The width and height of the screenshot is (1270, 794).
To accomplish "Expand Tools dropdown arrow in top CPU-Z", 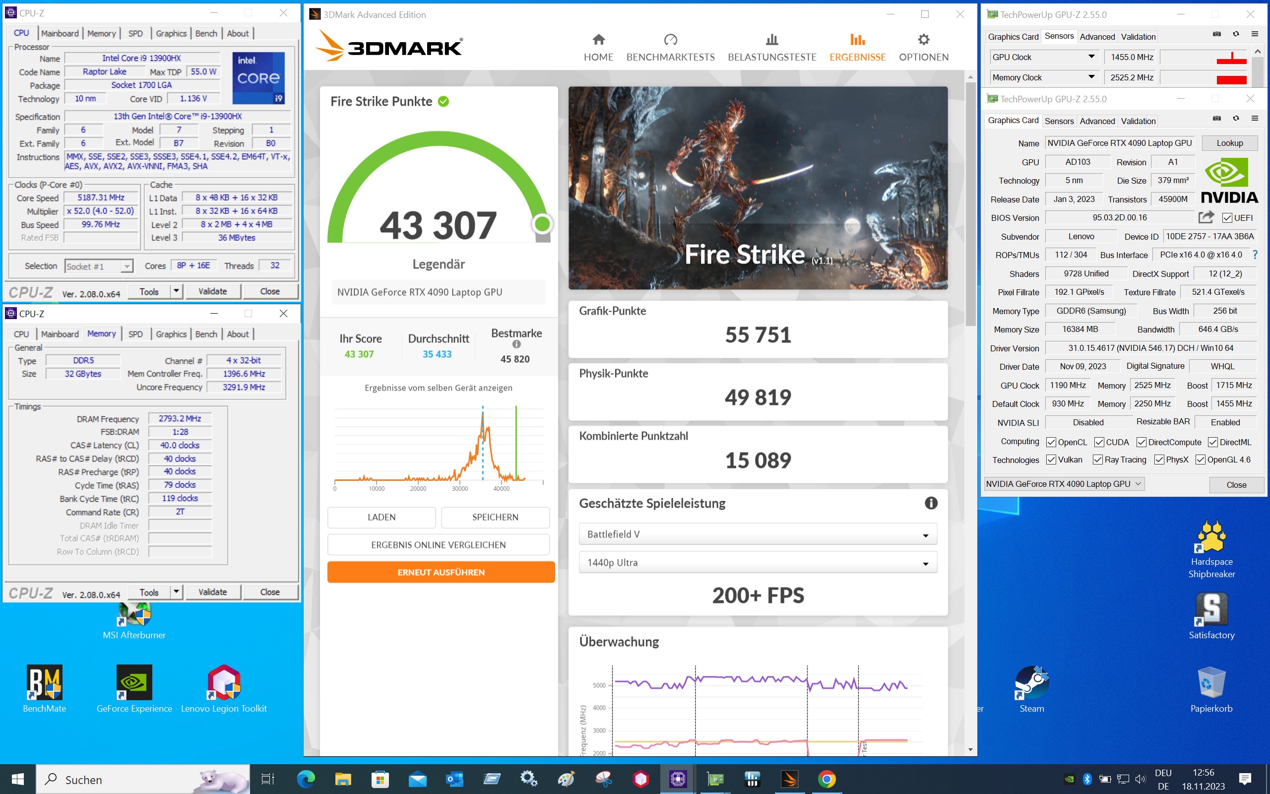I will point(176,291).
